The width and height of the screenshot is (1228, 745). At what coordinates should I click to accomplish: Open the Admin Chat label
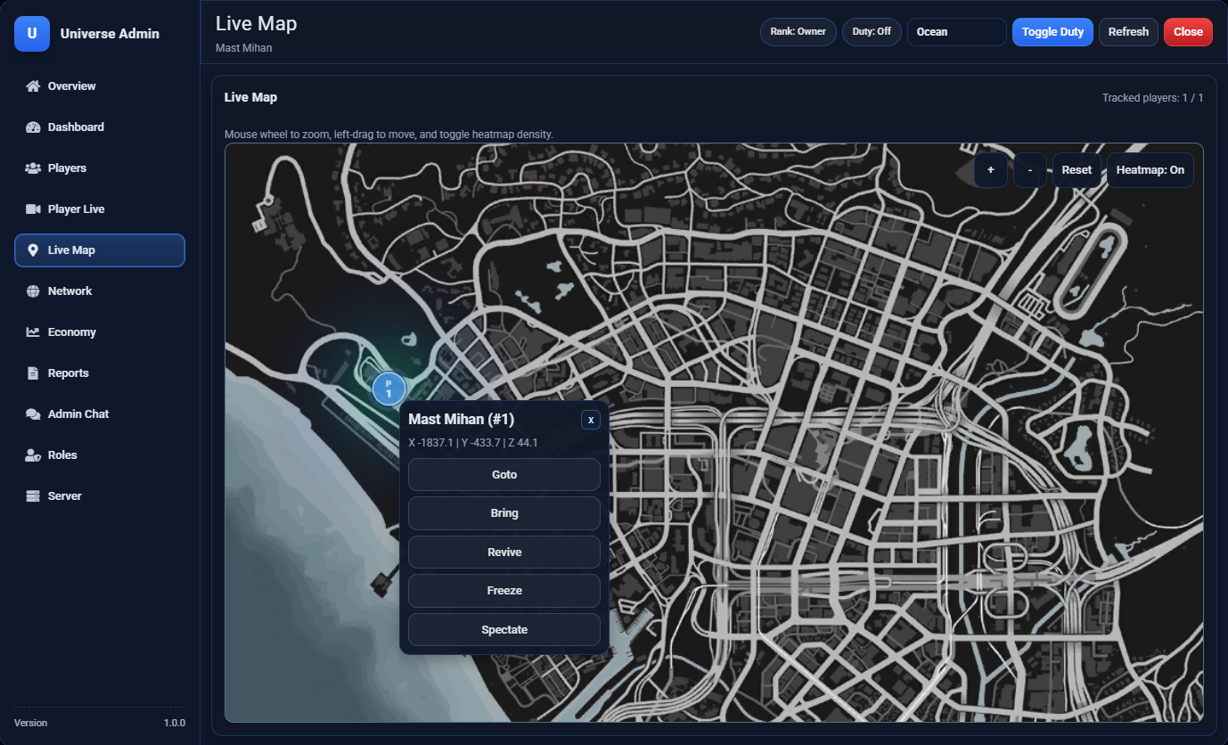[78, 414]
